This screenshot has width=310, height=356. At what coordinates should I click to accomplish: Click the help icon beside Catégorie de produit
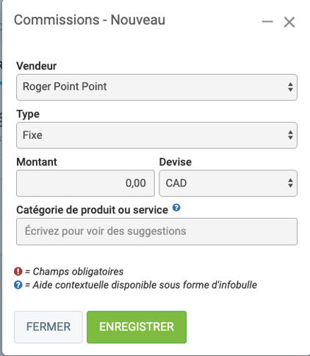[x=176, y=208]
